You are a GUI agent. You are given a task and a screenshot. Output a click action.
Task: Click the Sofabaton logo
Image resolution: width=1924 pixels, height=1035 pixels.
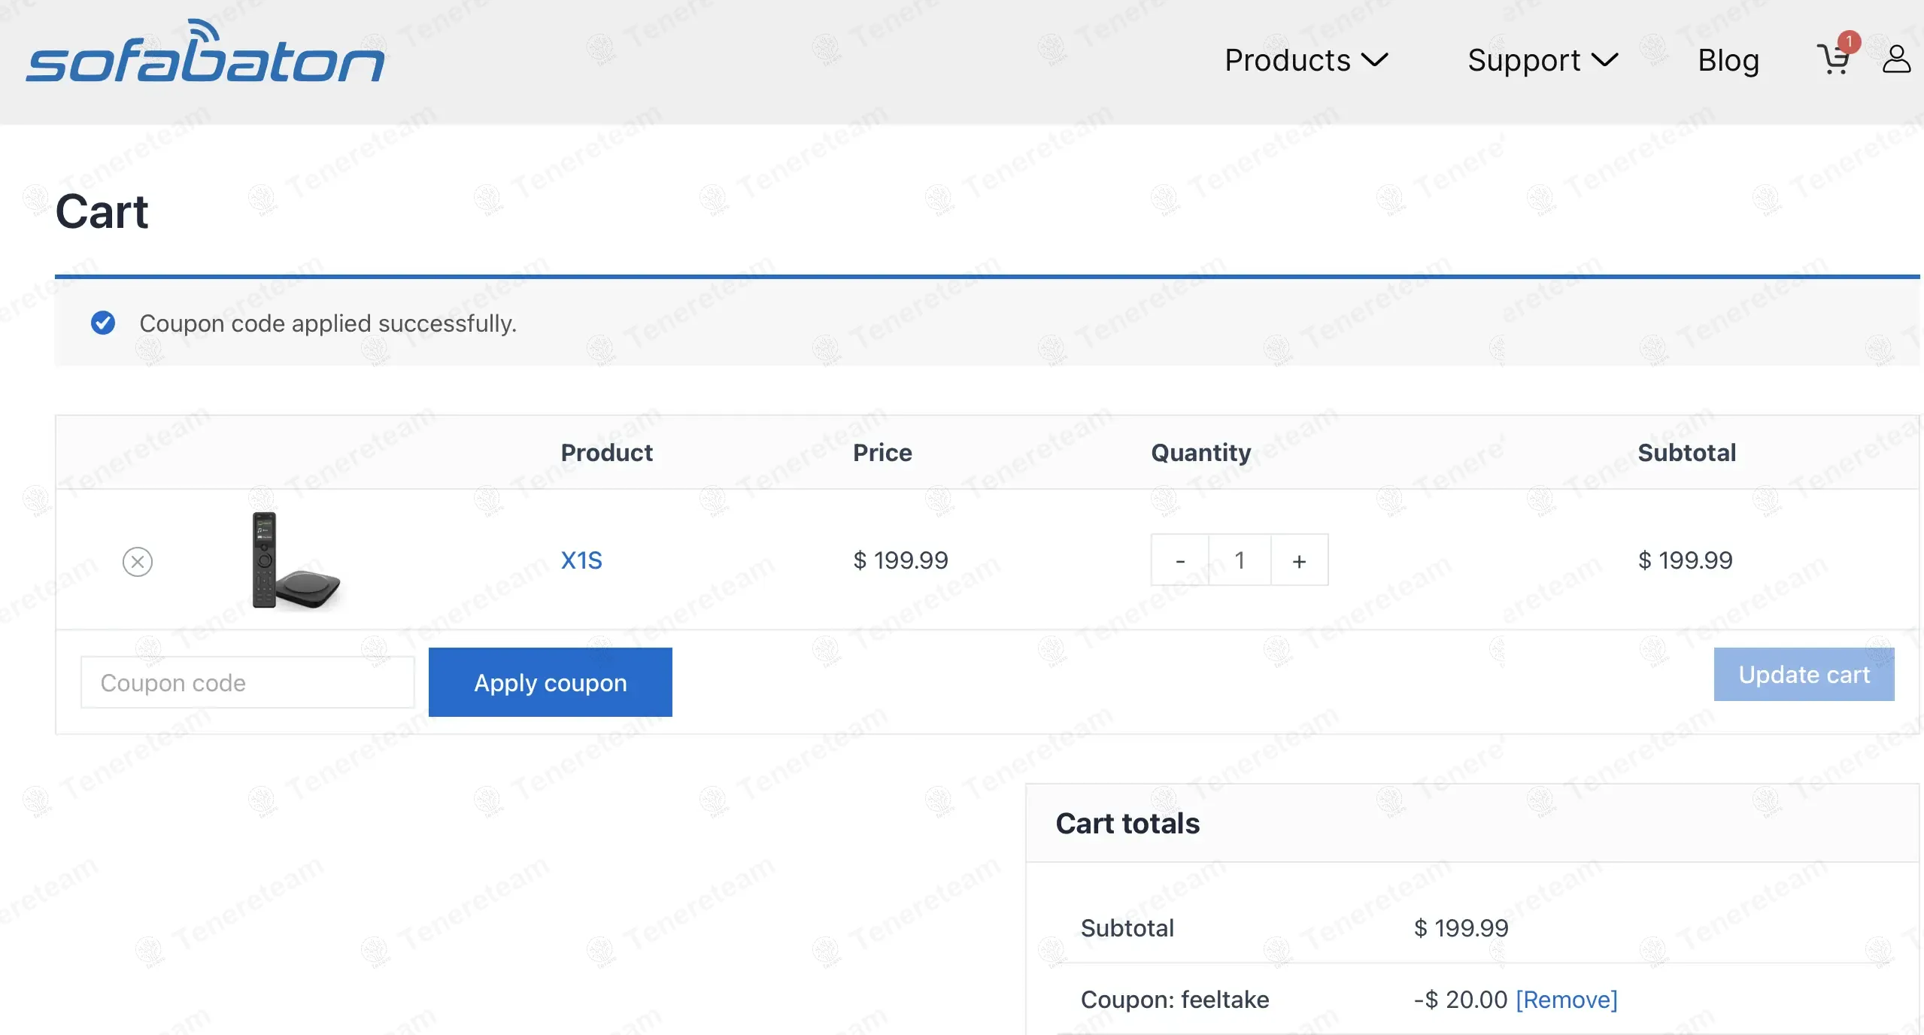[205, 53]
